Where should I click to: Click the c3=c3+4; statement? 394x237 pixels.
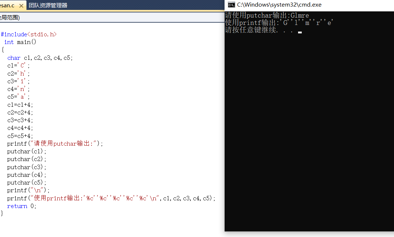(x=20, y=120)
